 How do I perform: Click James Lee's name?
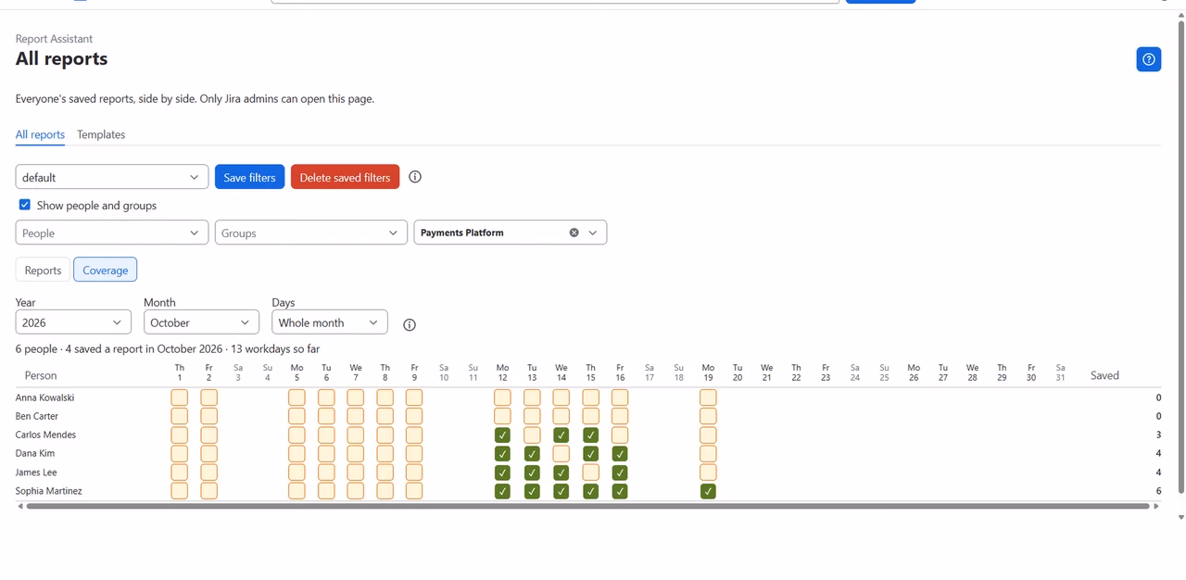[x=36, y=473]
